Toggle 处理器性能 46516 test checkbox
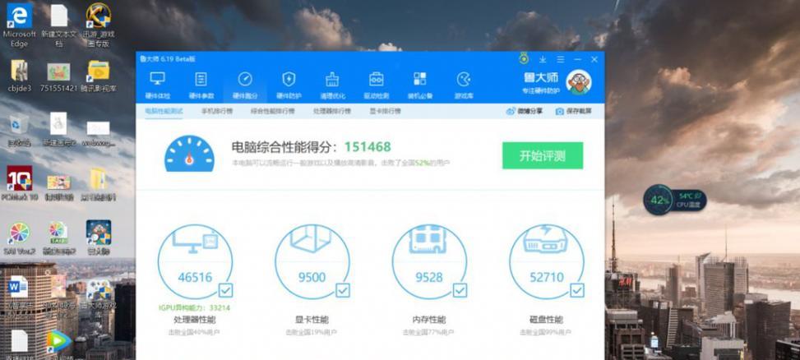This screenshot has height=360, width=800. point(225,290)
